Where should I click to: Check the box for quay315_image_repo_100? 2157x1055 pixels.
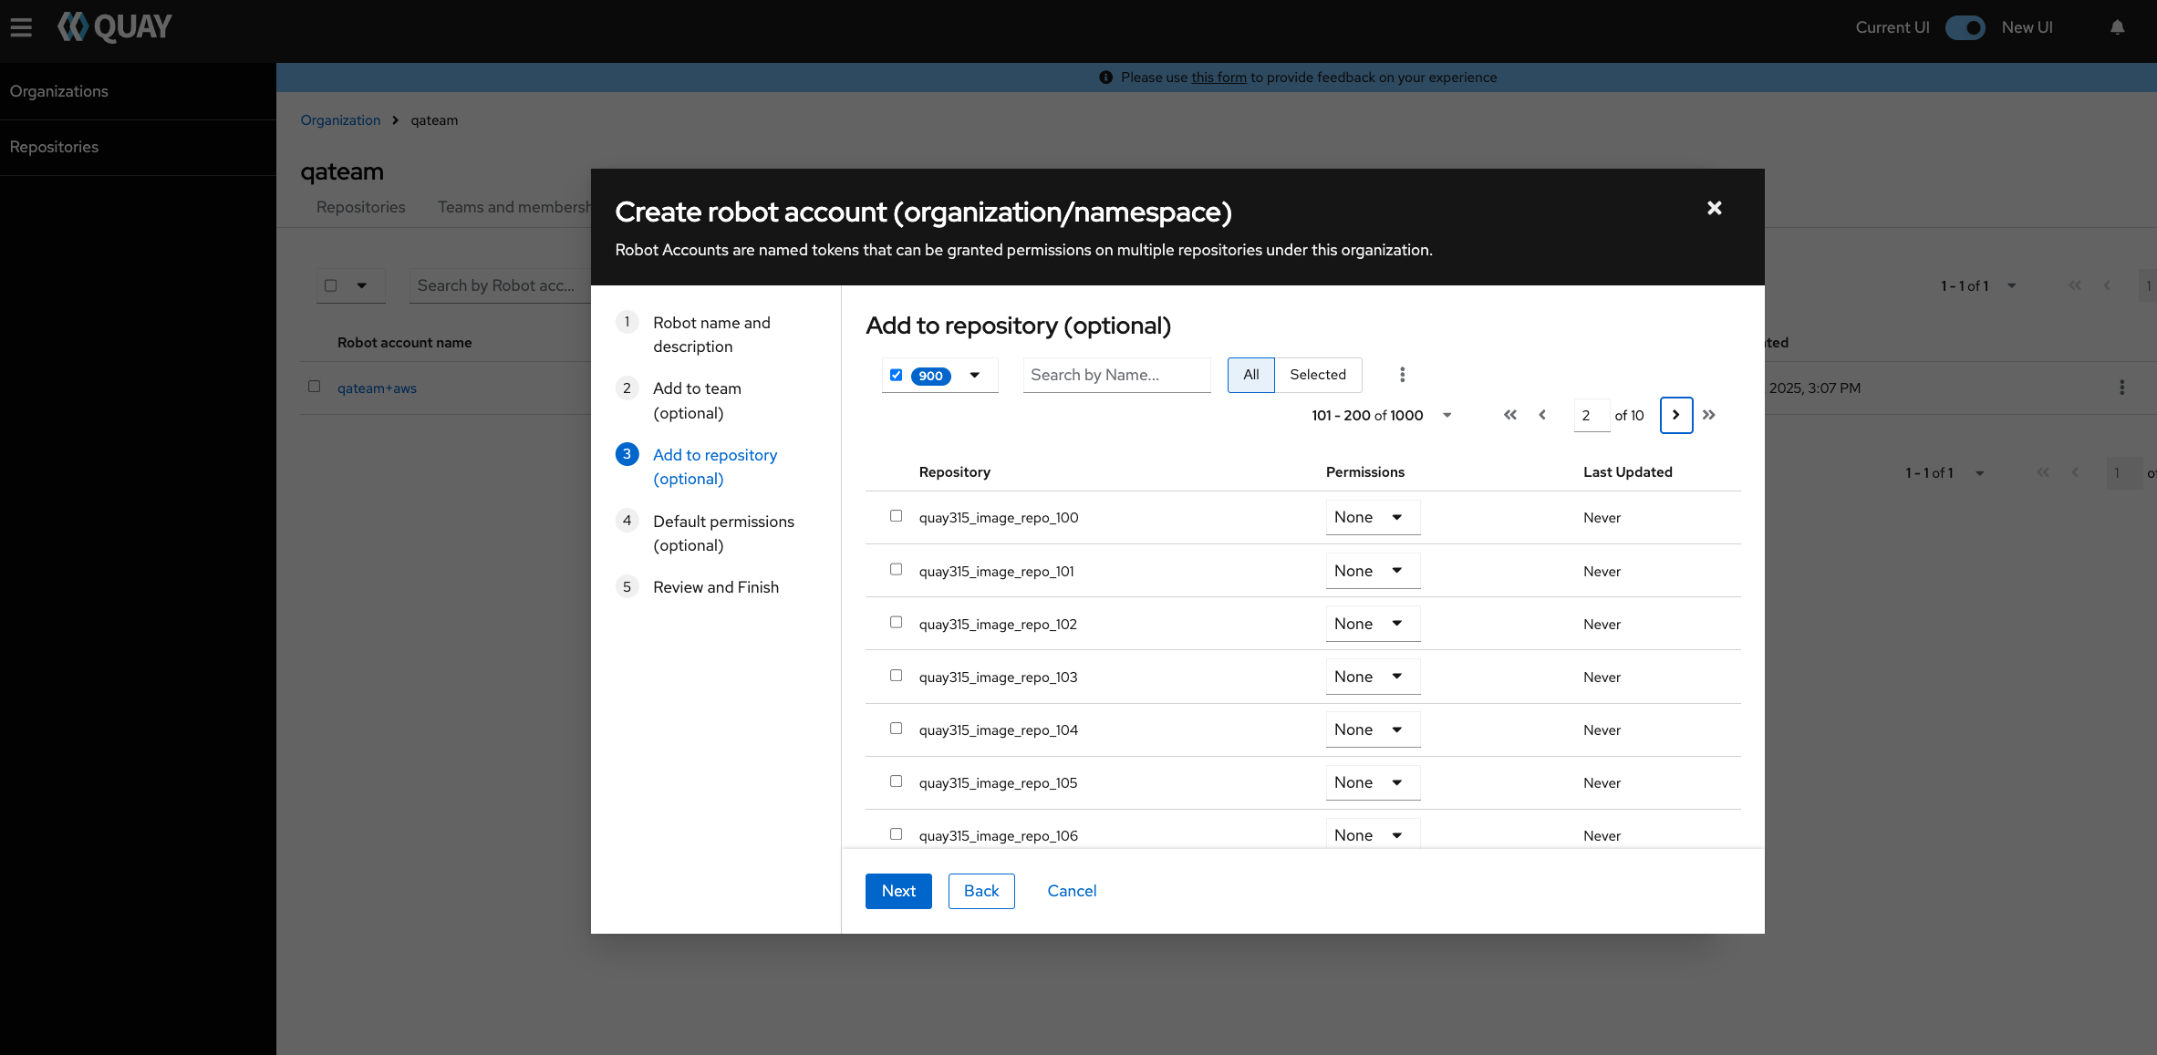pos(896,516)
